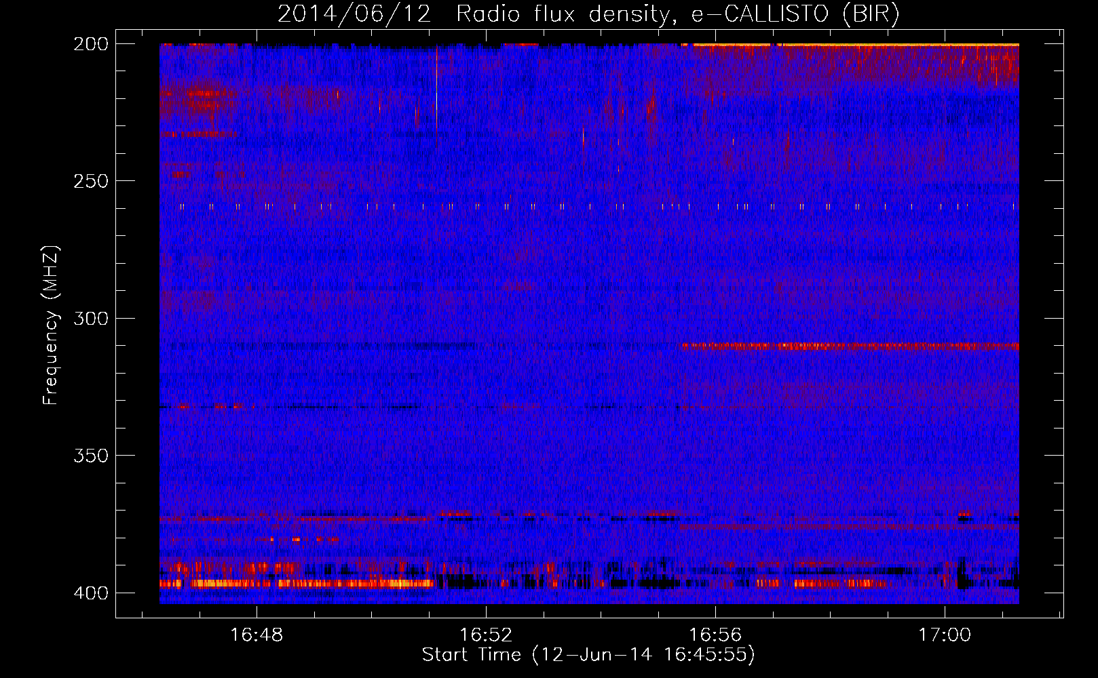Click the 16:52 time tick label
The width and height of the screenshot is (1098, 678).
click(x=486, y=635)
